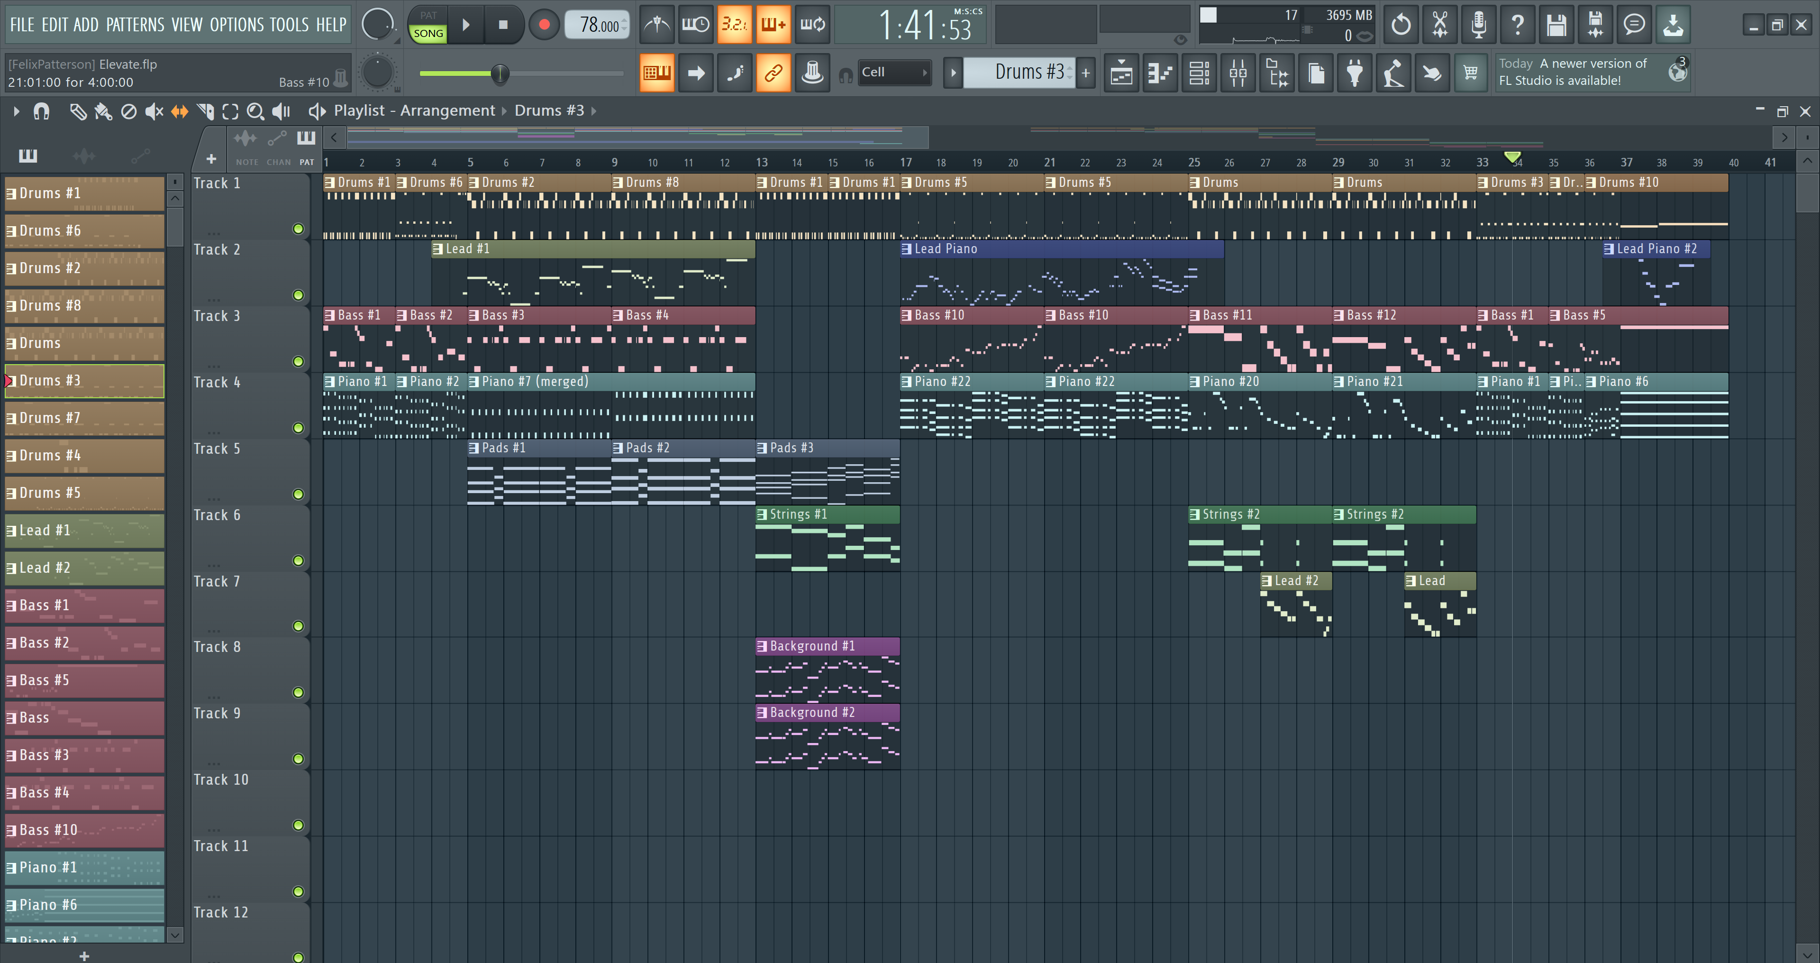1820x963 pixels.
Task: Click the record button
Action: click(544, 25)
